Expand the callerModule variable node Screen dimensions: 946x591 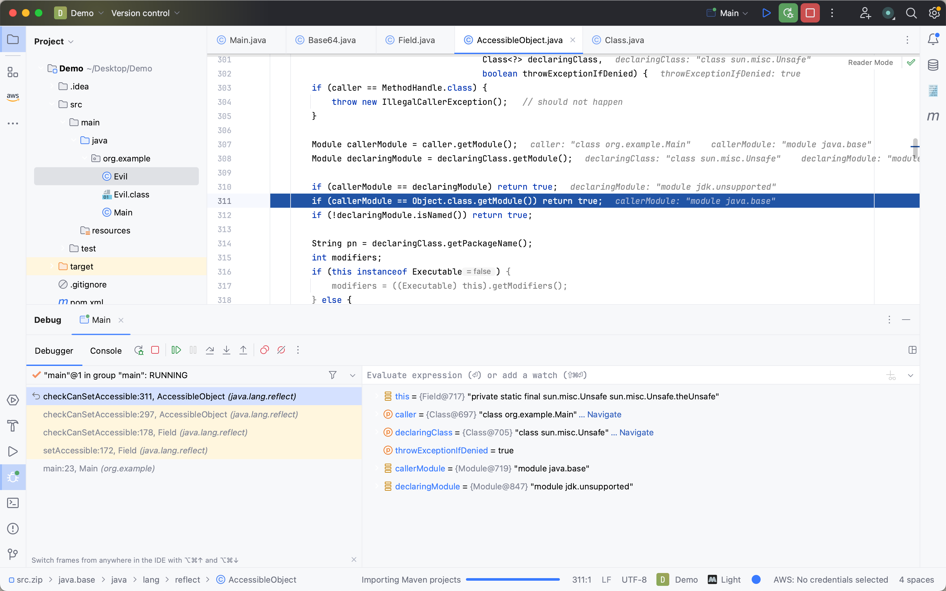pos(376,468)
